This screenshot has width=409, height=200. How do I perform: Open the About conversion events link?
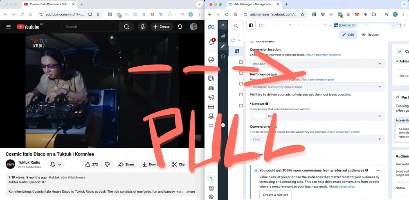click(x=343, y=132)
